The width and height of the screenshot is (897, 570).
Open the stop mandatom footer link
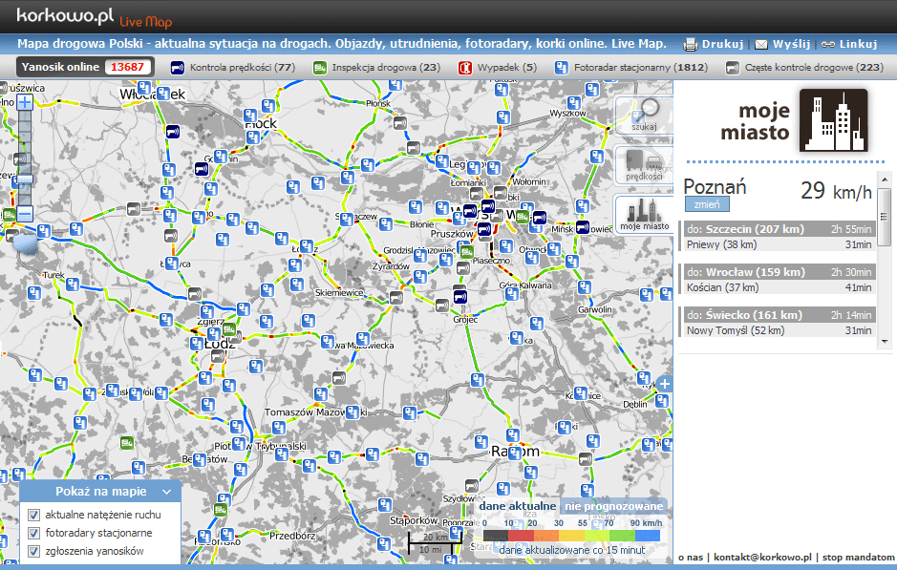[857, 557]
